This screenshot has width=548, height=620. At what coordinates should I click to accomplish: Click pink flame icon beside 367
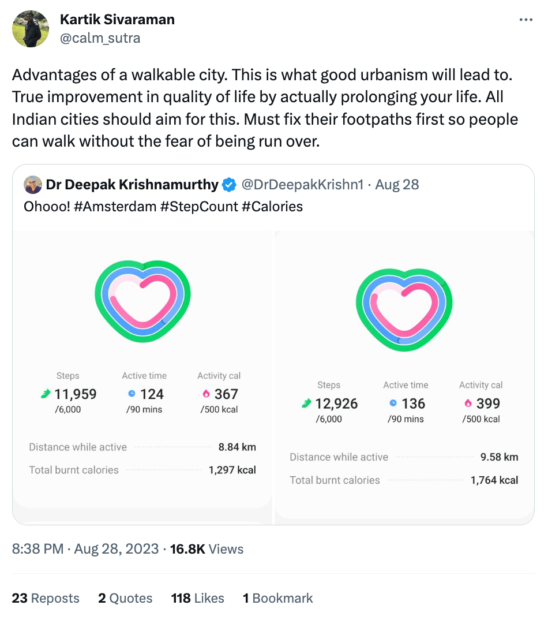(x=206, y=394)
